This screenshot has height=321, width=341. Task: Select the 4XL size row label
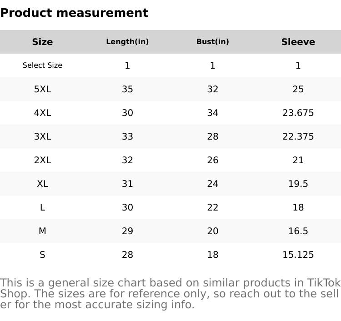(42, 113)
